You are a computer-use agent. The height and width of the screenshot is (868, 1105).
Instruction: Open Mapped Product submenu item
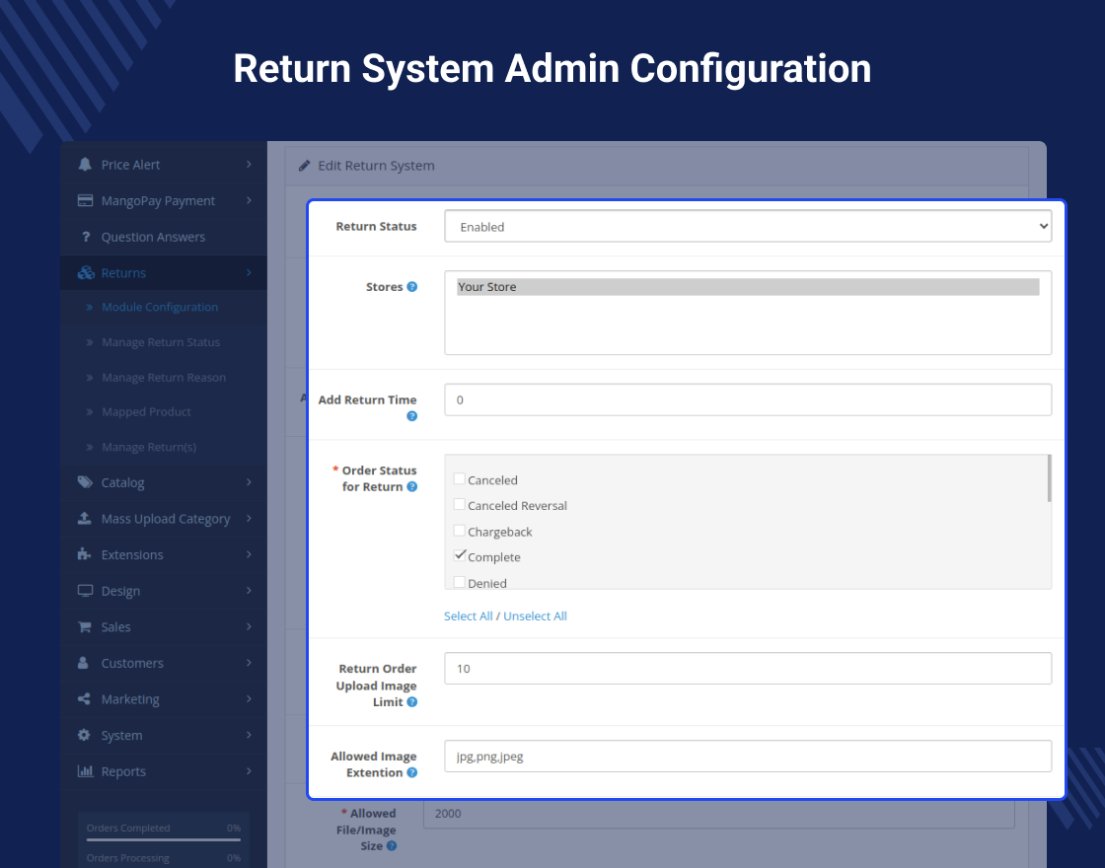tap(146, 411)
